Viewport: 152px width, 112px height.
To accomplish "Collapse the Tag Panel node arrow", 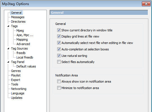I will pyautogui.click(x=8, y=62).
